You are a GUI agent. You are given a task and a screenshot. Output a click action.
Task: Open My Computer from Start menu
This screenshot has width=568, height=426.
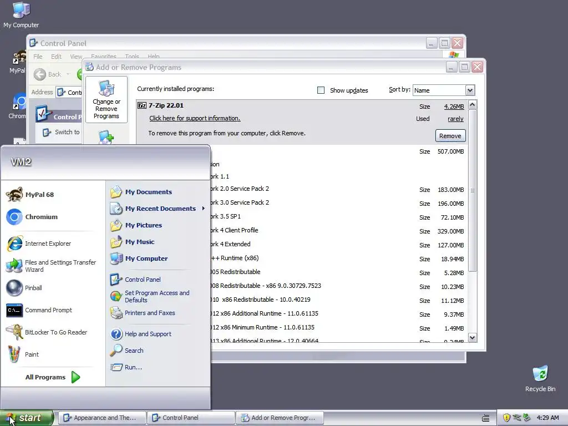click(x=139, y=258)
